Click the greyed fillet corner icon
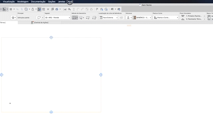Image resolution: width=213 pixels, height=125 pixels. [78, 9]
